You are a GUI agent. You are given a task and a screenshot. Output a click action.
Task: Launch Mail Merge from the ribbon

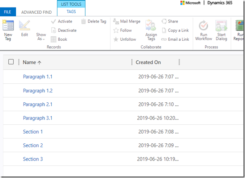tap(116, 22)
